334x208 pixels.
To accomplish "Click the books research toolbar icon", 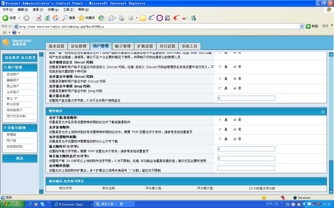I will (168, 18).
